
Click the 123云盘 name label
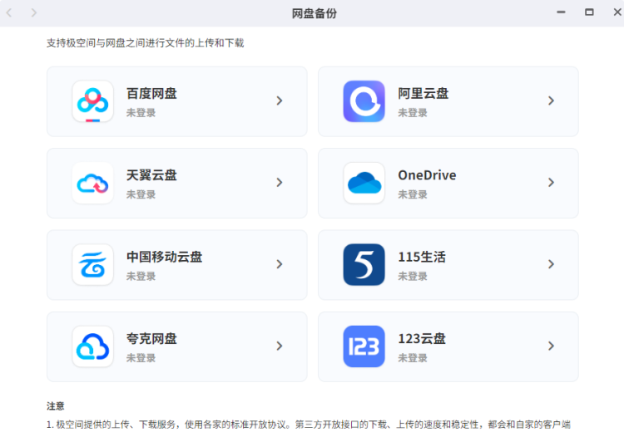coord(422,338)
